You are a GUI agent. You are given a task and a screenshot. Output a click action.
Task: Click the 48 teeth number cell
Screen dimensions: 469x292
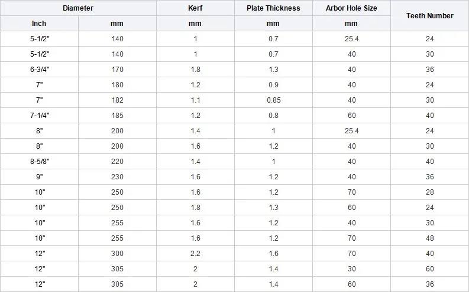(430, 238)
